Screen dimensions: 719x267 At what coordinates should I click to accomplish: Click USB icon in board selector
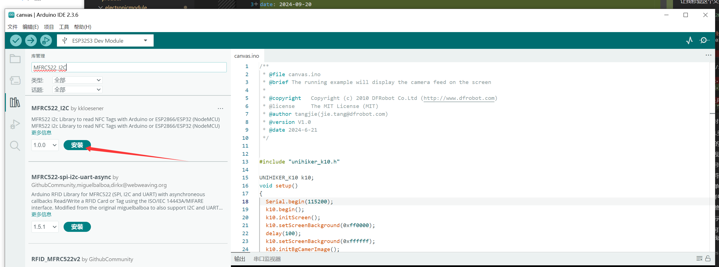click(65, 41)
